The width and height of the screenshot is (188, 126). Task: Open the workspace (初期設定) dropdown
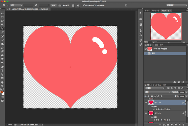(x=177, y=5)
